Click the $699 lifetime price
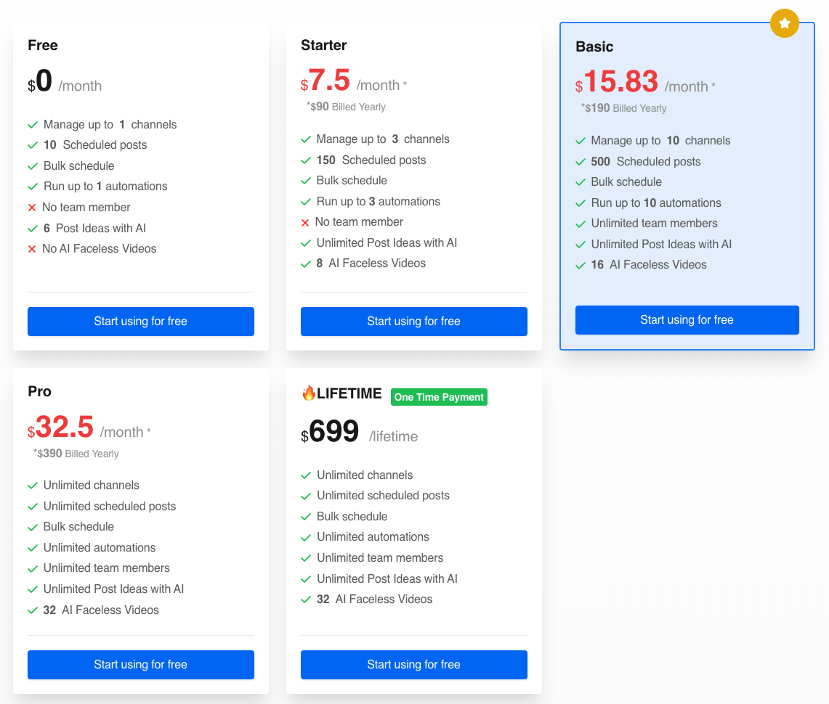The width and height of the screenshot is (829, 704). click(333, 432)
